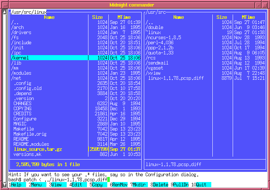Click the 4Edit function key
This screenshot has width=270, height=190.
tap(78, 185)
